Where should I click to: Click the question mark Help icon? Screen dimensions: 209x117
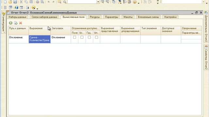125,2
